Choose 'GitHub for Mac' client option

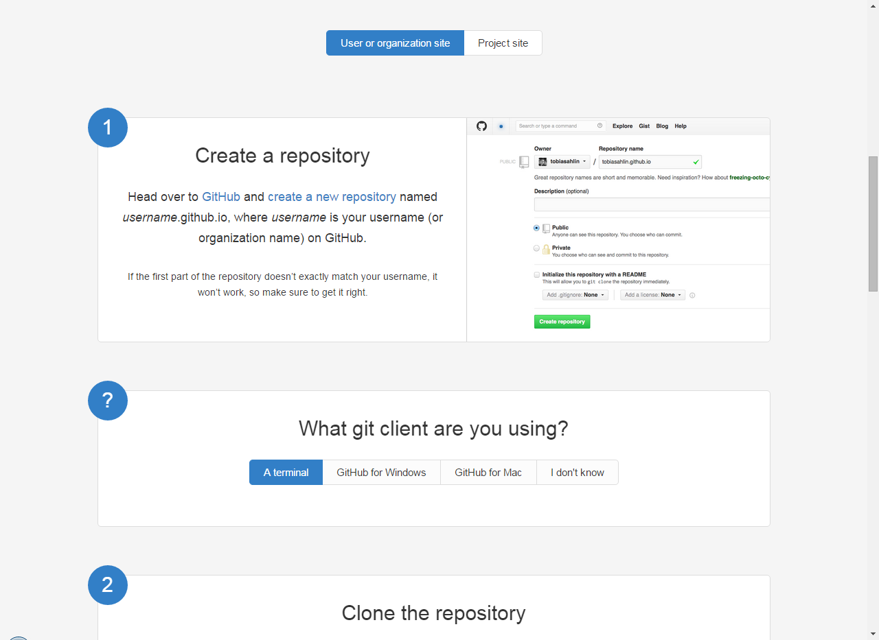coord(488,472)
